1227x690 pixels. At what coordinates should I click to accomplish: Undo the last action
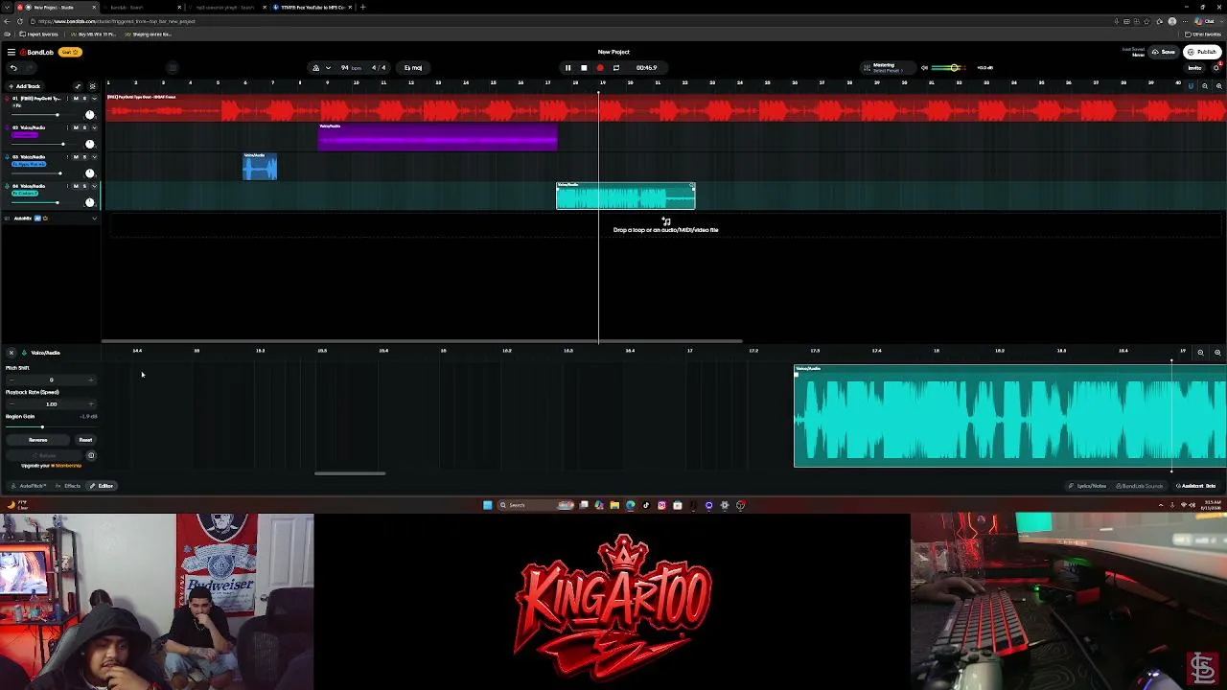(13, 68)
